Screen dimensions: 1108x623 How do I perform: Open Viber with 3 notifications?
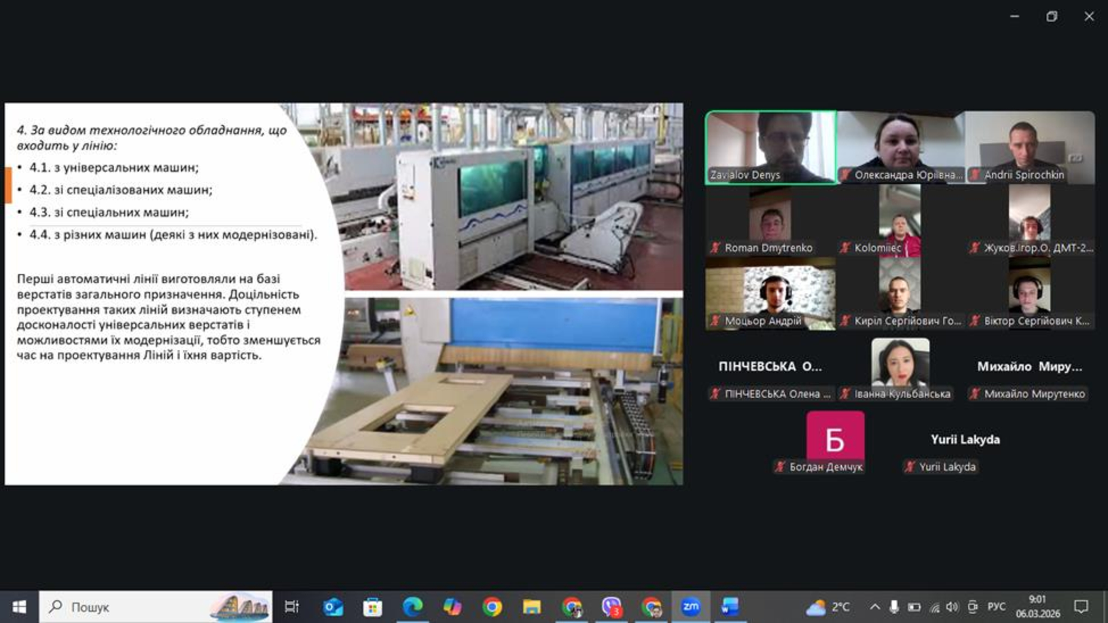tap(611, 607)
